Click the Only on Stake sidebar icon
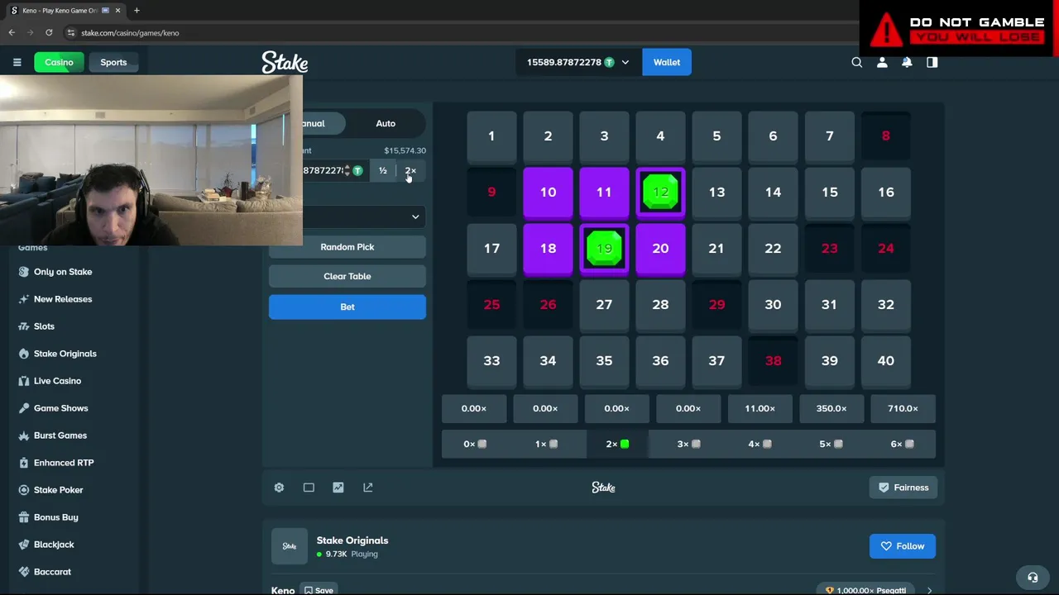The image size is (1059, 595). coord(23,272)
